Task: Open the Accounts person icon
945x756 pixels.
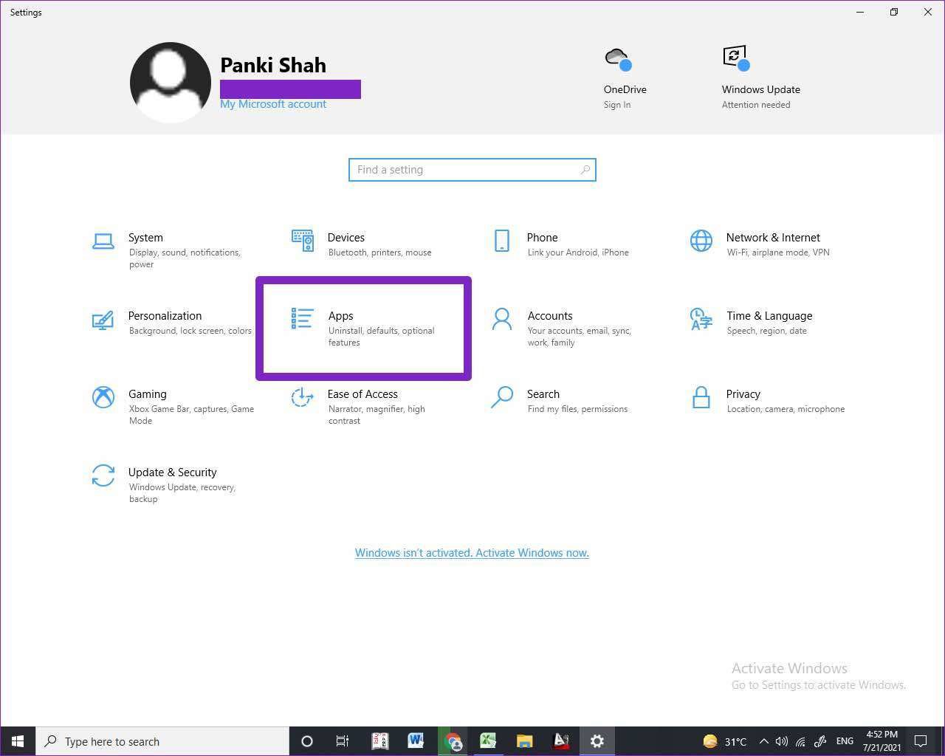Action: pyautogui.click(x=501, y=319)
